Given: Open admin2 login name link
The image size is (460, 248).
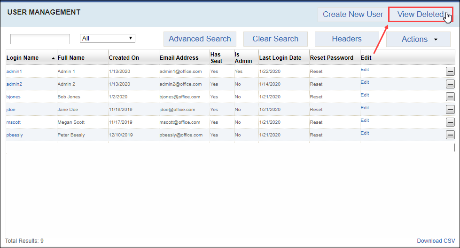Looking at the screenshot, I should point(14,84).
